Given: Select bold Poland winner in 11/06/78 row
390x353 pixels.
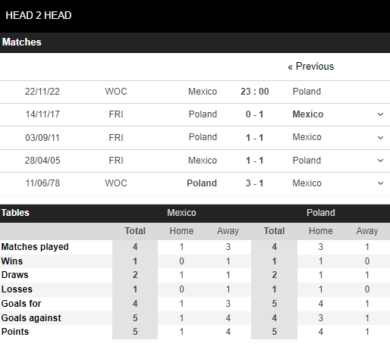Looking at the screenshot, I should [x=202, y=183].
